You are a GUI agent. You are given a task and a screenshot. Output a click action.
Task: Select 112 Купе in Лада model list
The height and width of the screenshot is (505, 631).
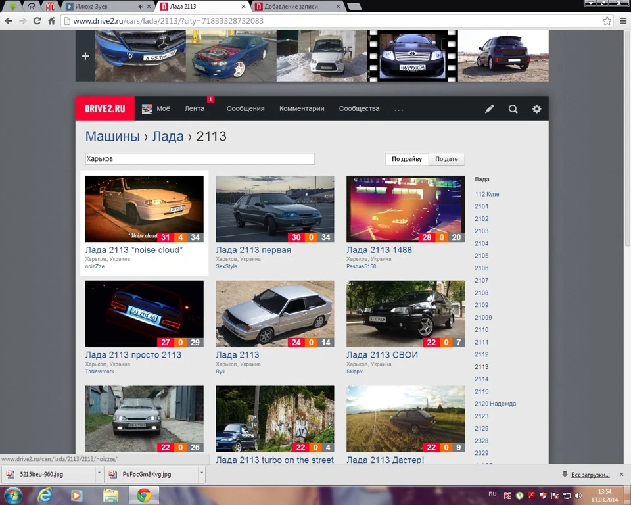pyautogui.click(x=486, y=194)
